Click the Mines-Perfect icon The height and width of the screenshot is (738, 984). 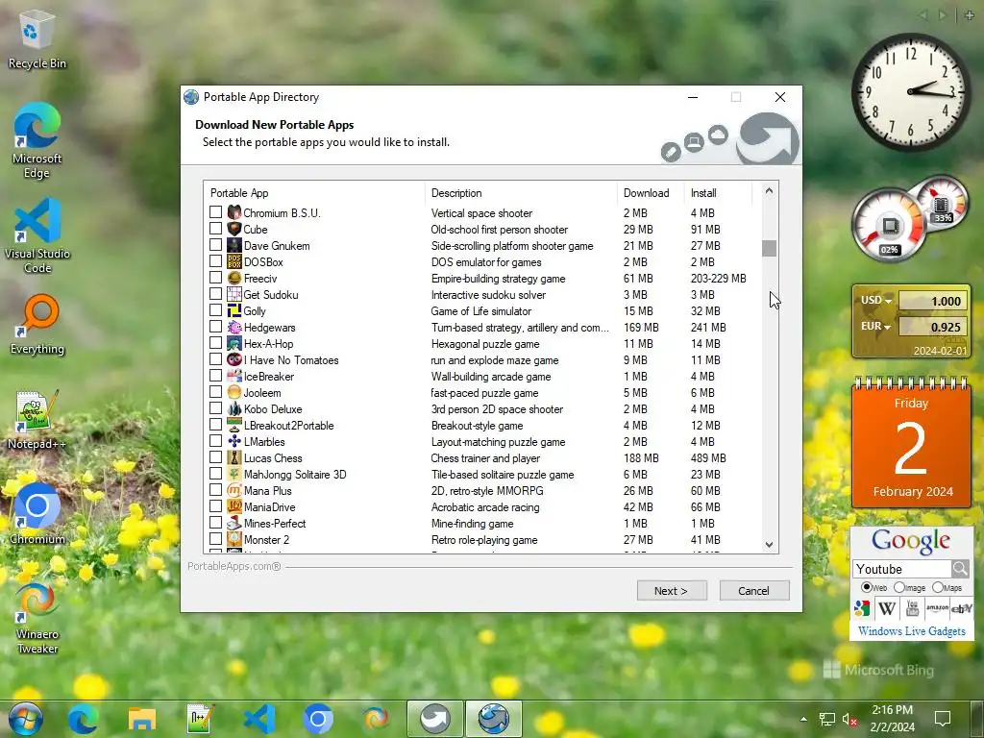point(234,523)
